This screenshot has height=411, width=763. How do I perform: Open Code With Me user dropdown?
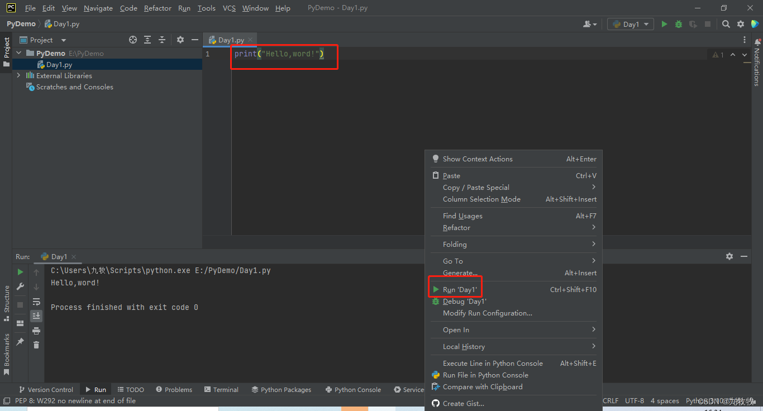pos(590,24)
